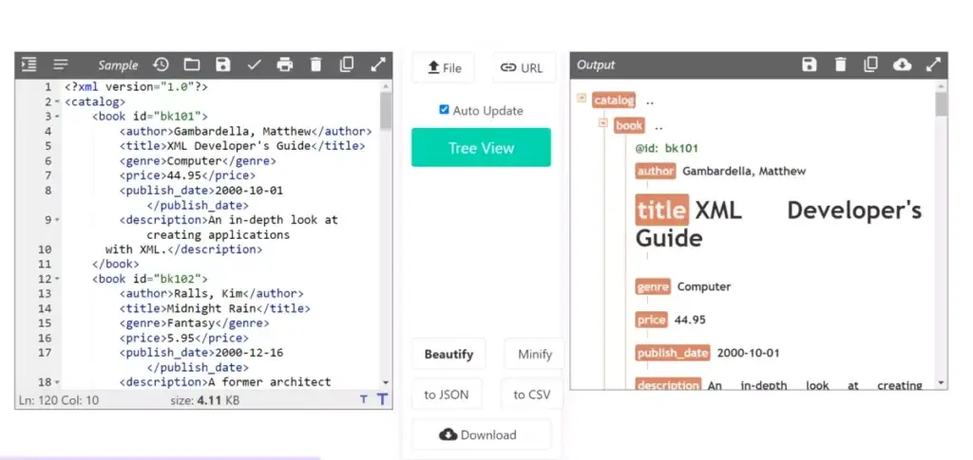
Task: Decrease font size with the small T icon
Action: coord(364,400)
